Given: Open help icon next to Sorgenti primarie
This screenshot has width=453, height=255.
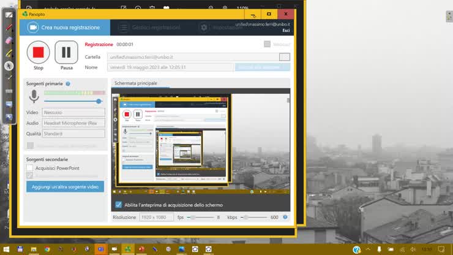Looking at the screenshot, I should click(x=68, y=83).
